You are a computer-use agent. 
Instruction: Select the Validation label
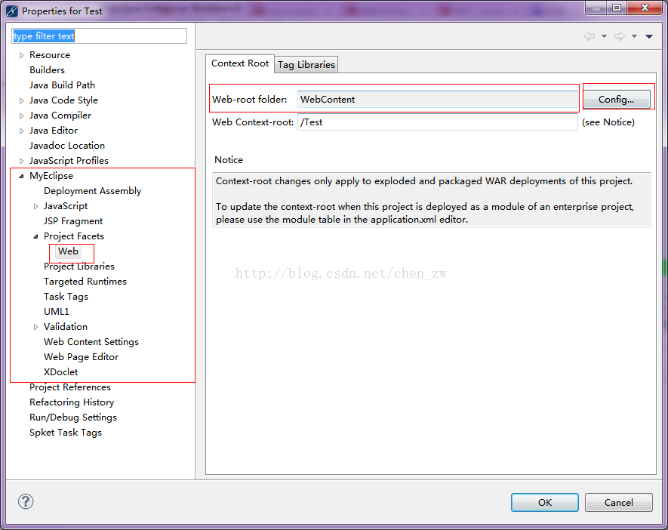[66, 327]
